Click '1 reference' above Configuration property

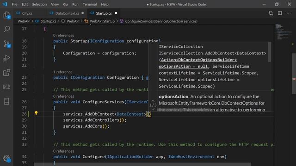pyautogui.click(x=63, y=72)
